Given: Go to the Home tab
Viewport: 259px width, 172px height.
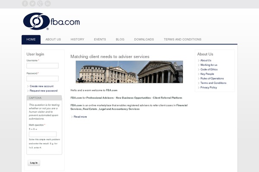Looking at the screenshot, I should 31,40.
